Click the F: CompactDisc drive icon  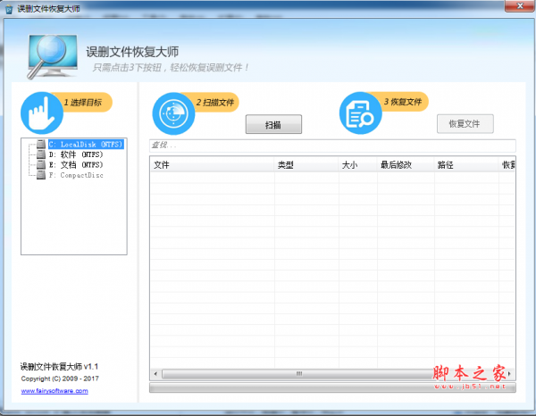coord(41,175)
